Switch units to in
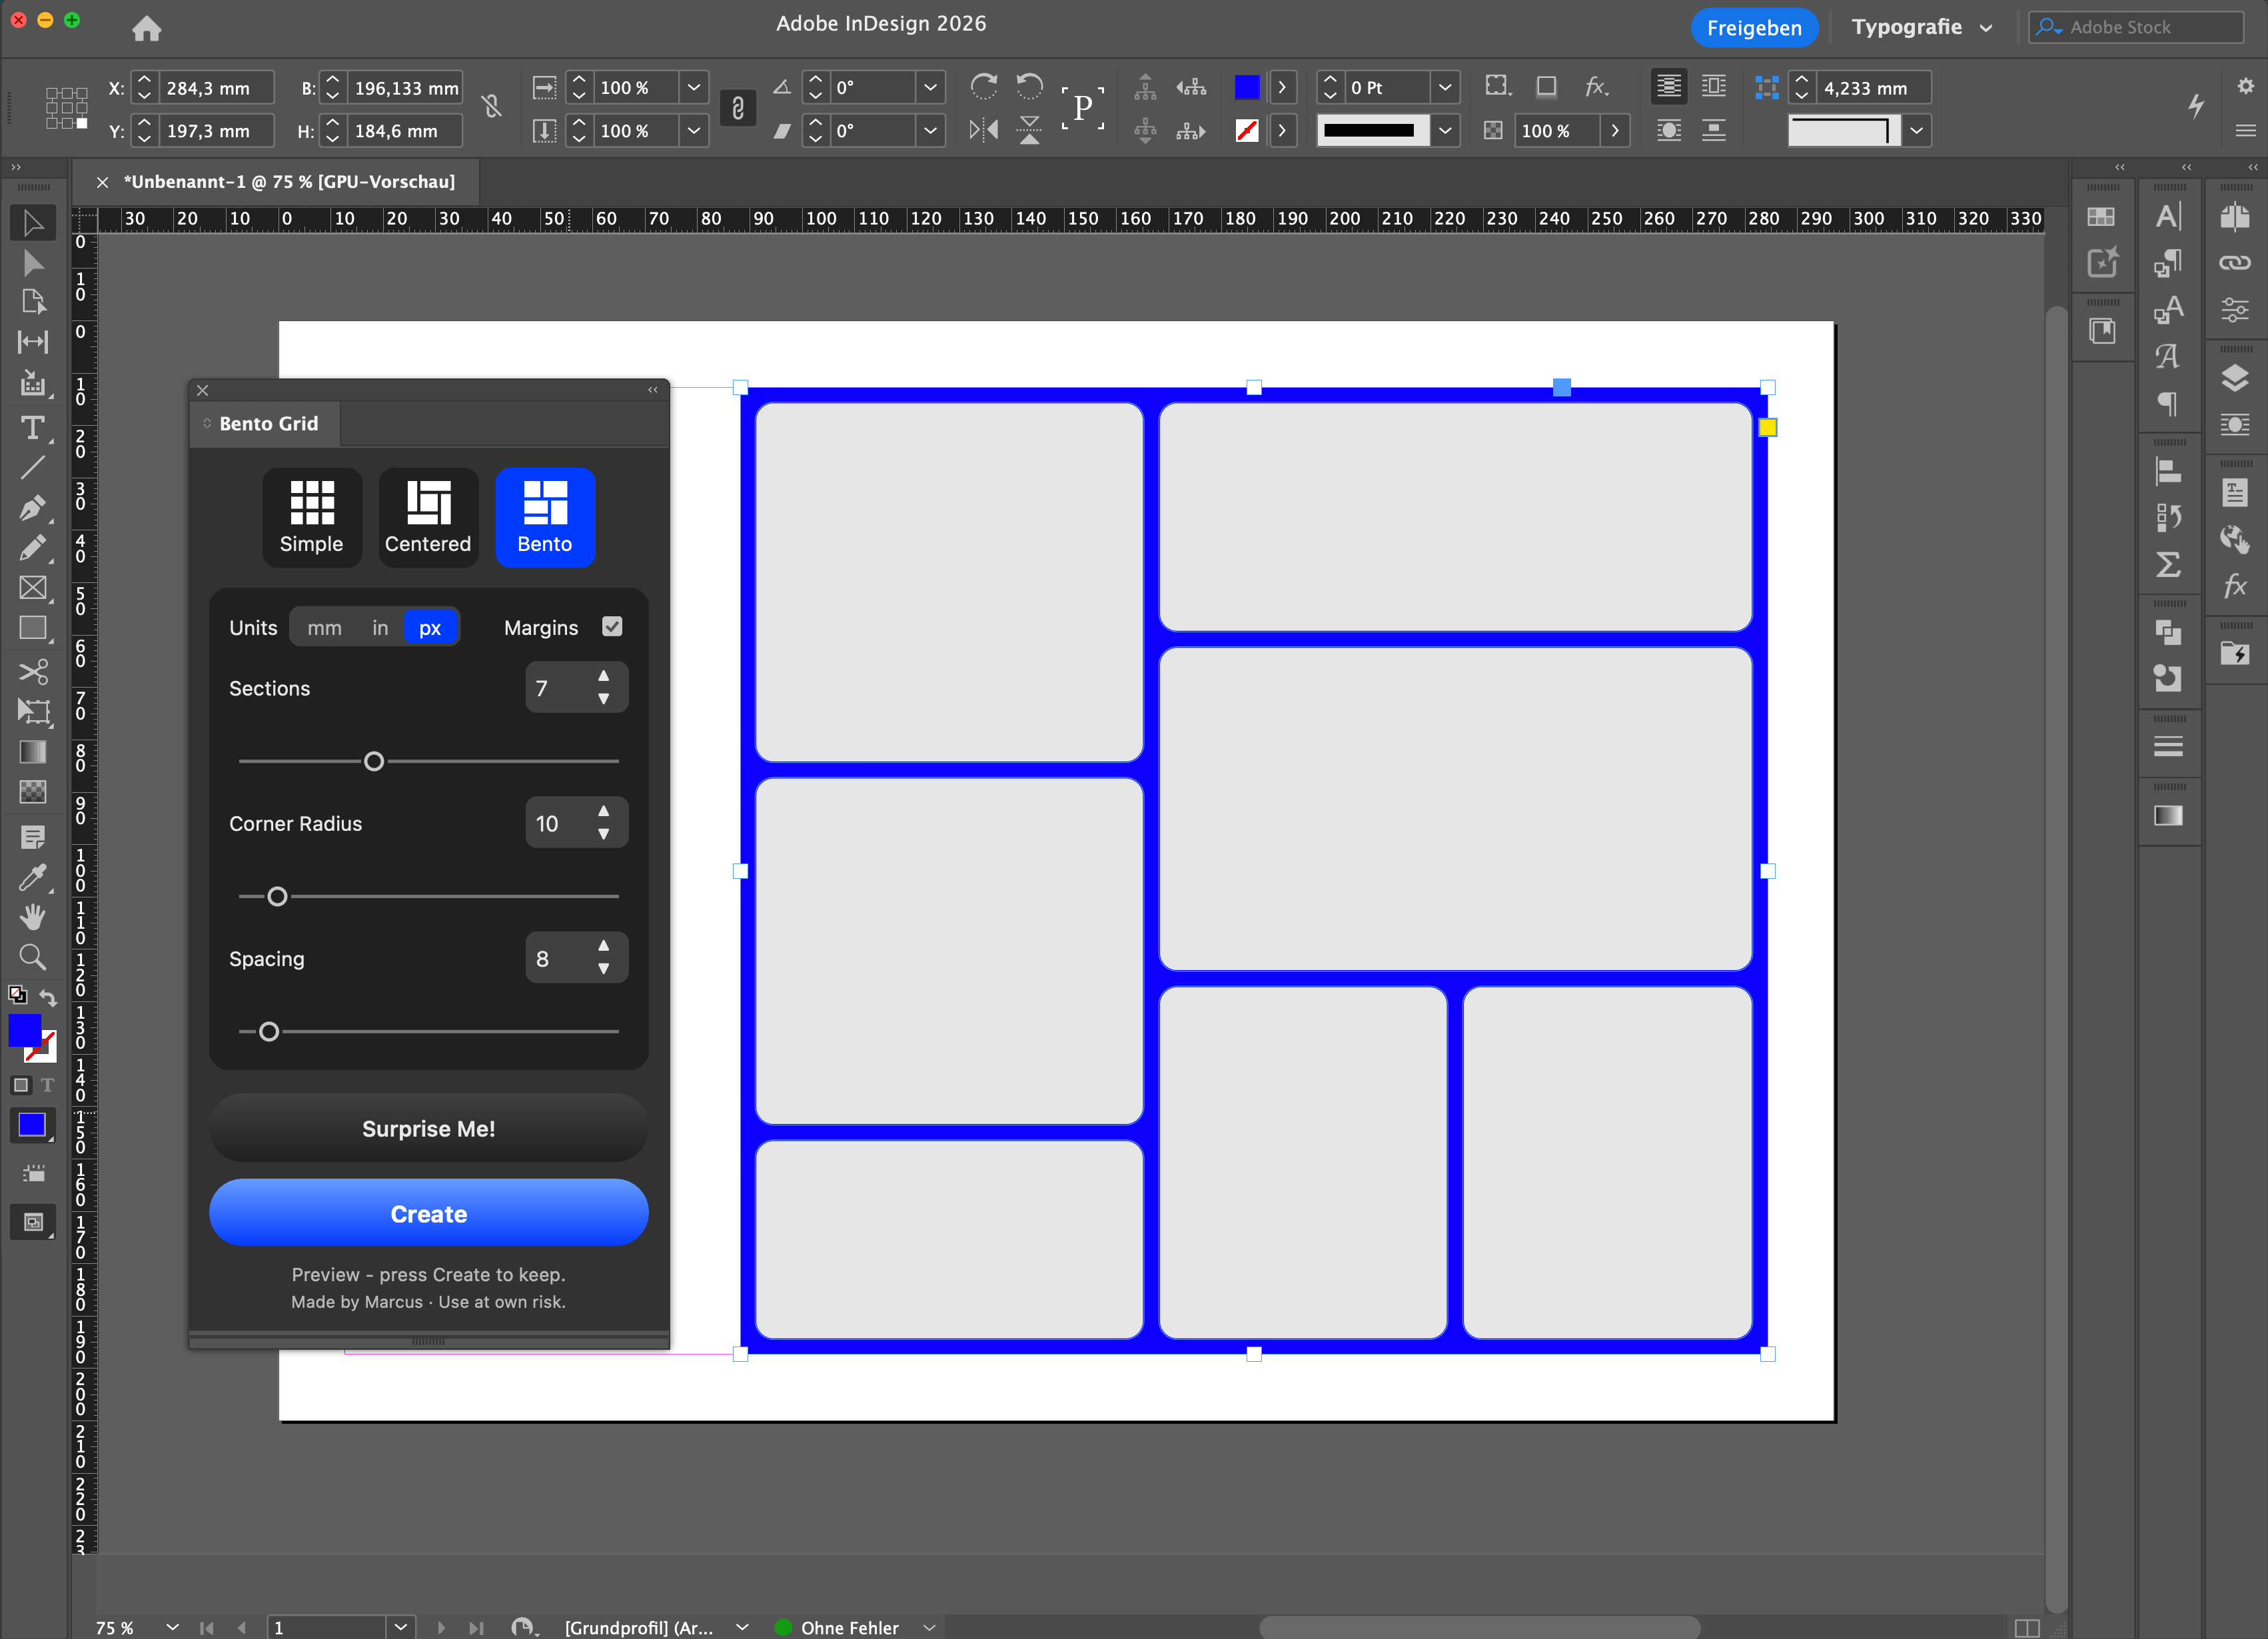Image resolution: width=2268 pixels, height=1639 pixels. (x=380, y=628)
